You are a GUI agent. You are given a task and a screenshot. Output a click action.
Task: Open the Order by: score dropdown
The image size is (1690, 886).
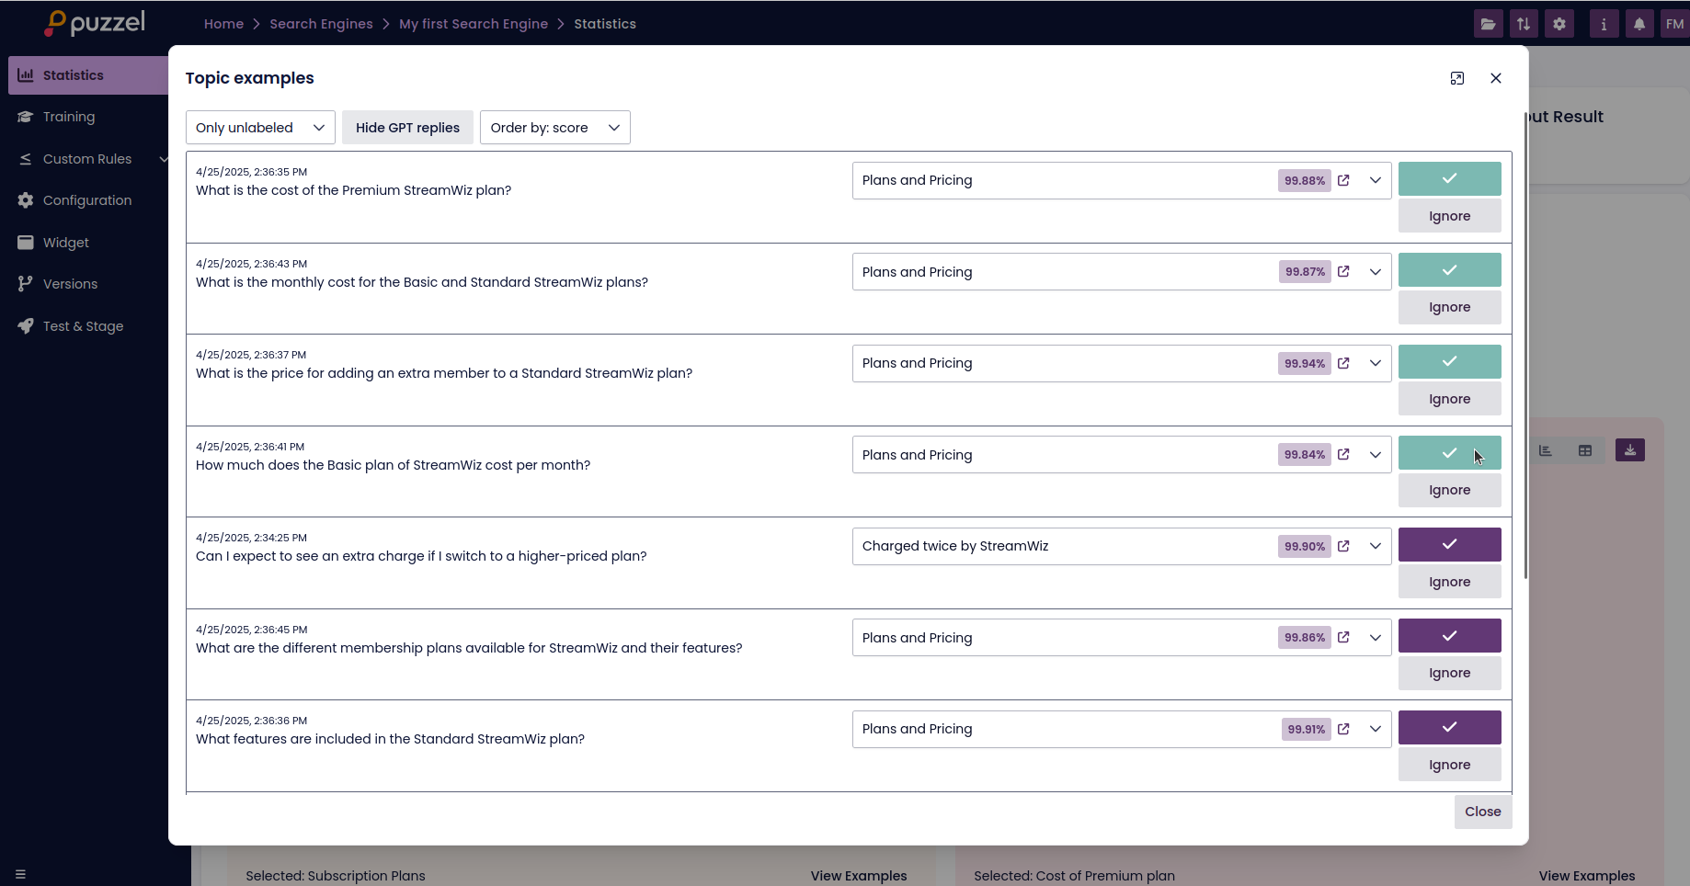554,128
